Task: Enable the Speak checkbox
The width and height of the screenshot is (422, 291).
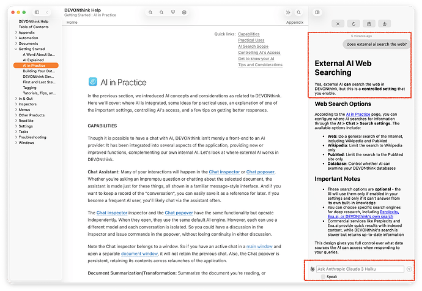Action: coord(323,277)
